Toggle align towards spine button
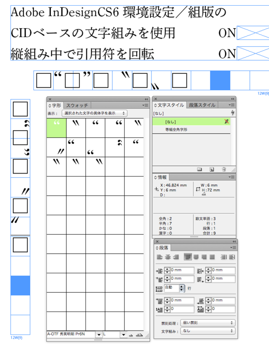The height and width of the screenshot is (347, 269). tap(223, 257)
